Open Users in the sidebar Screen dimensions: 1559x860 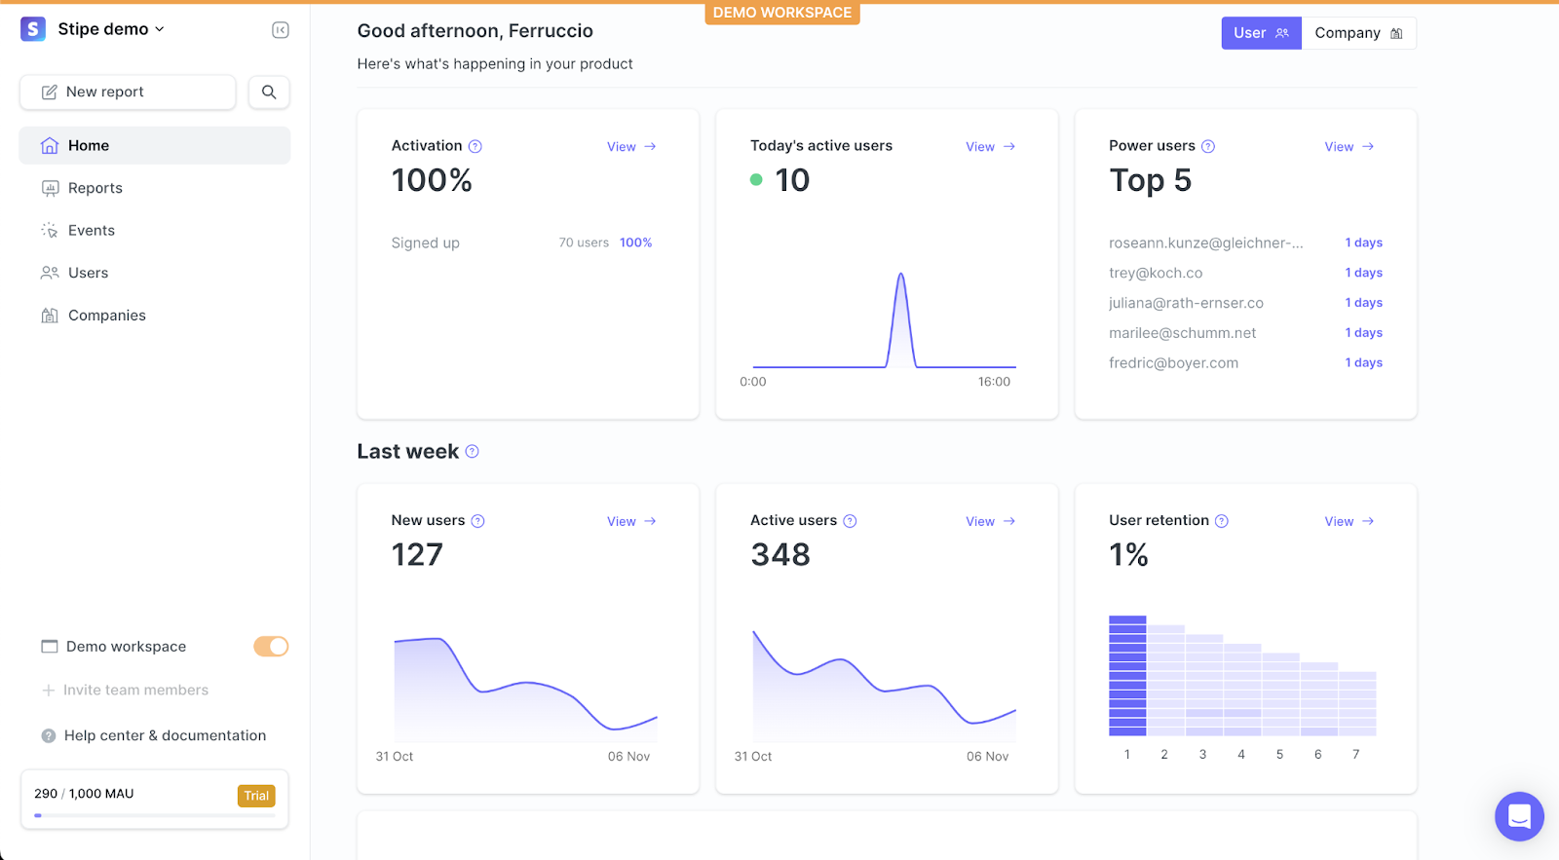pos(155,273)
